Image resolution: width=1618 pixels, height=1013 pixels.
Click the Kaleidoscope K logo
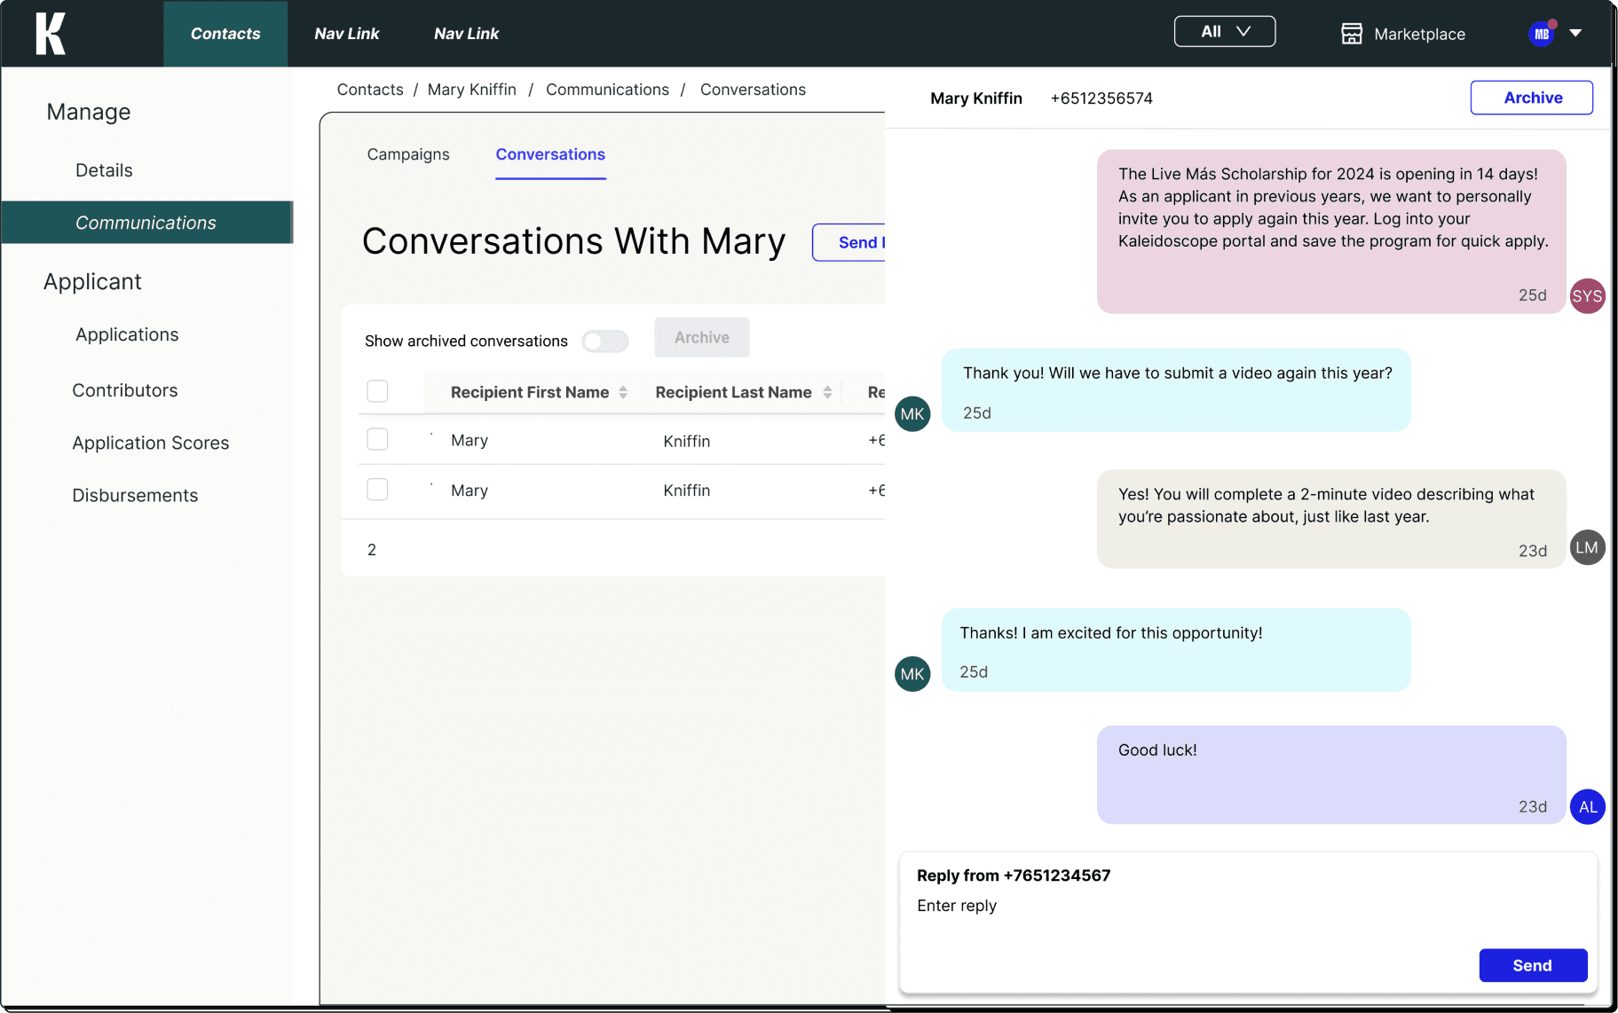click(x=51, y=34)
